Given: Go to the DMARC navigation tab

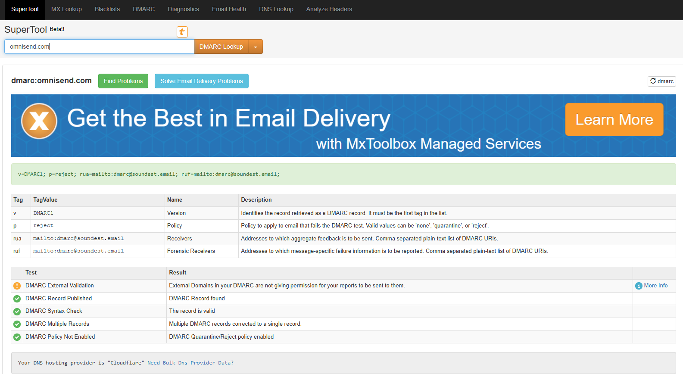Looking at the screenshot, I should [144, 9].
